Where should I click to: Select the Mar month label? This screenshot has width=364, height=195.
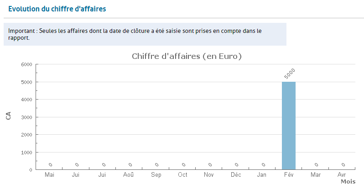pos(315,175)
